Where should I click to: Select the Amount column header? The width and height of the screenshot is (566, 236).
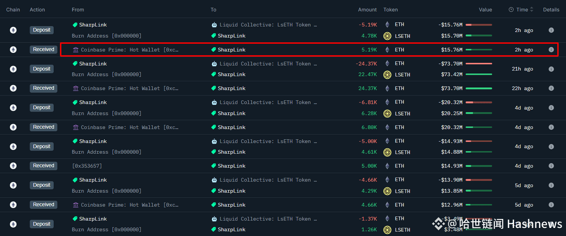[367, 10]
